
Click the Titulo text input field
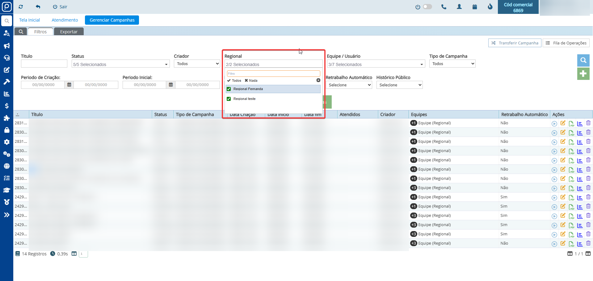click(44, 64)
